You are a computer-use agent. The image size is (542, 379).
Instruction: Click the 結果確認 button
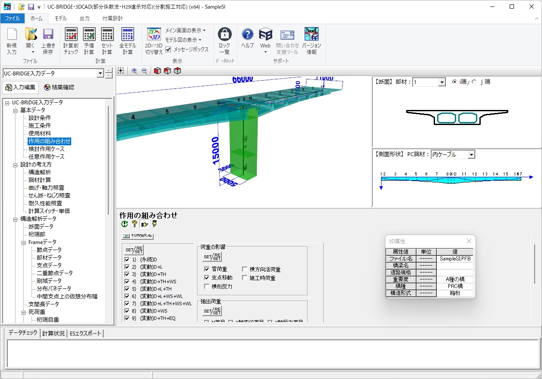click(x=59, y=87)
